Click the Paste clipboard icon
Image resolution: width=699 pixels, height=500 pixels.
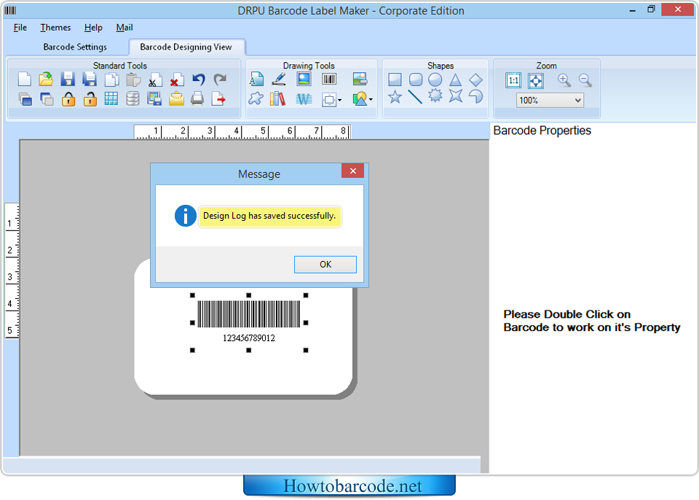[x=133, y=79]
